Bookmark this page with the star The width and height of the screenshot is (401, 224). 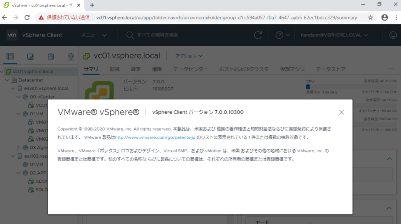coord(370,17)
